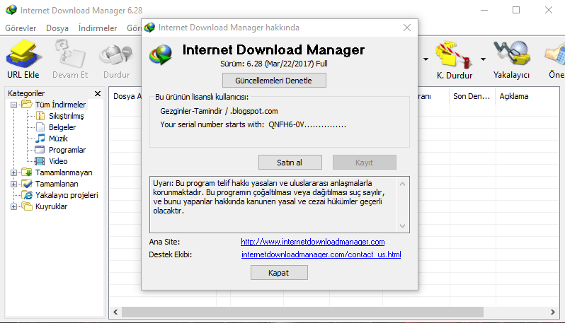
Task: Click the Tamamlanan checkmark folder icon
Action: click(x=27, y=184)
